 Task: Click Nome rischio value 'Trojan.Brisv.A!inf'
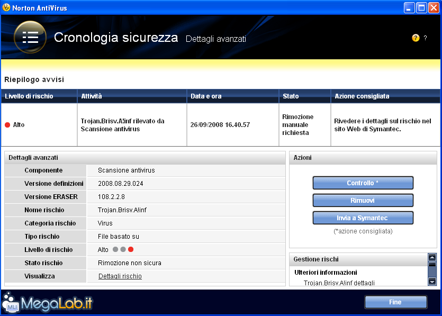click(122, 210)
